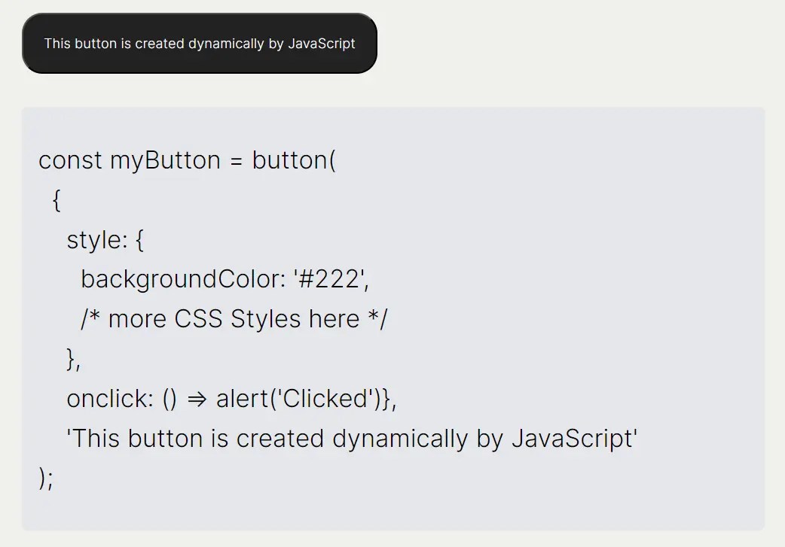Click the dynamically created JavaScript button
This screenshot has height=547, width=785.
tap(199, 44)
